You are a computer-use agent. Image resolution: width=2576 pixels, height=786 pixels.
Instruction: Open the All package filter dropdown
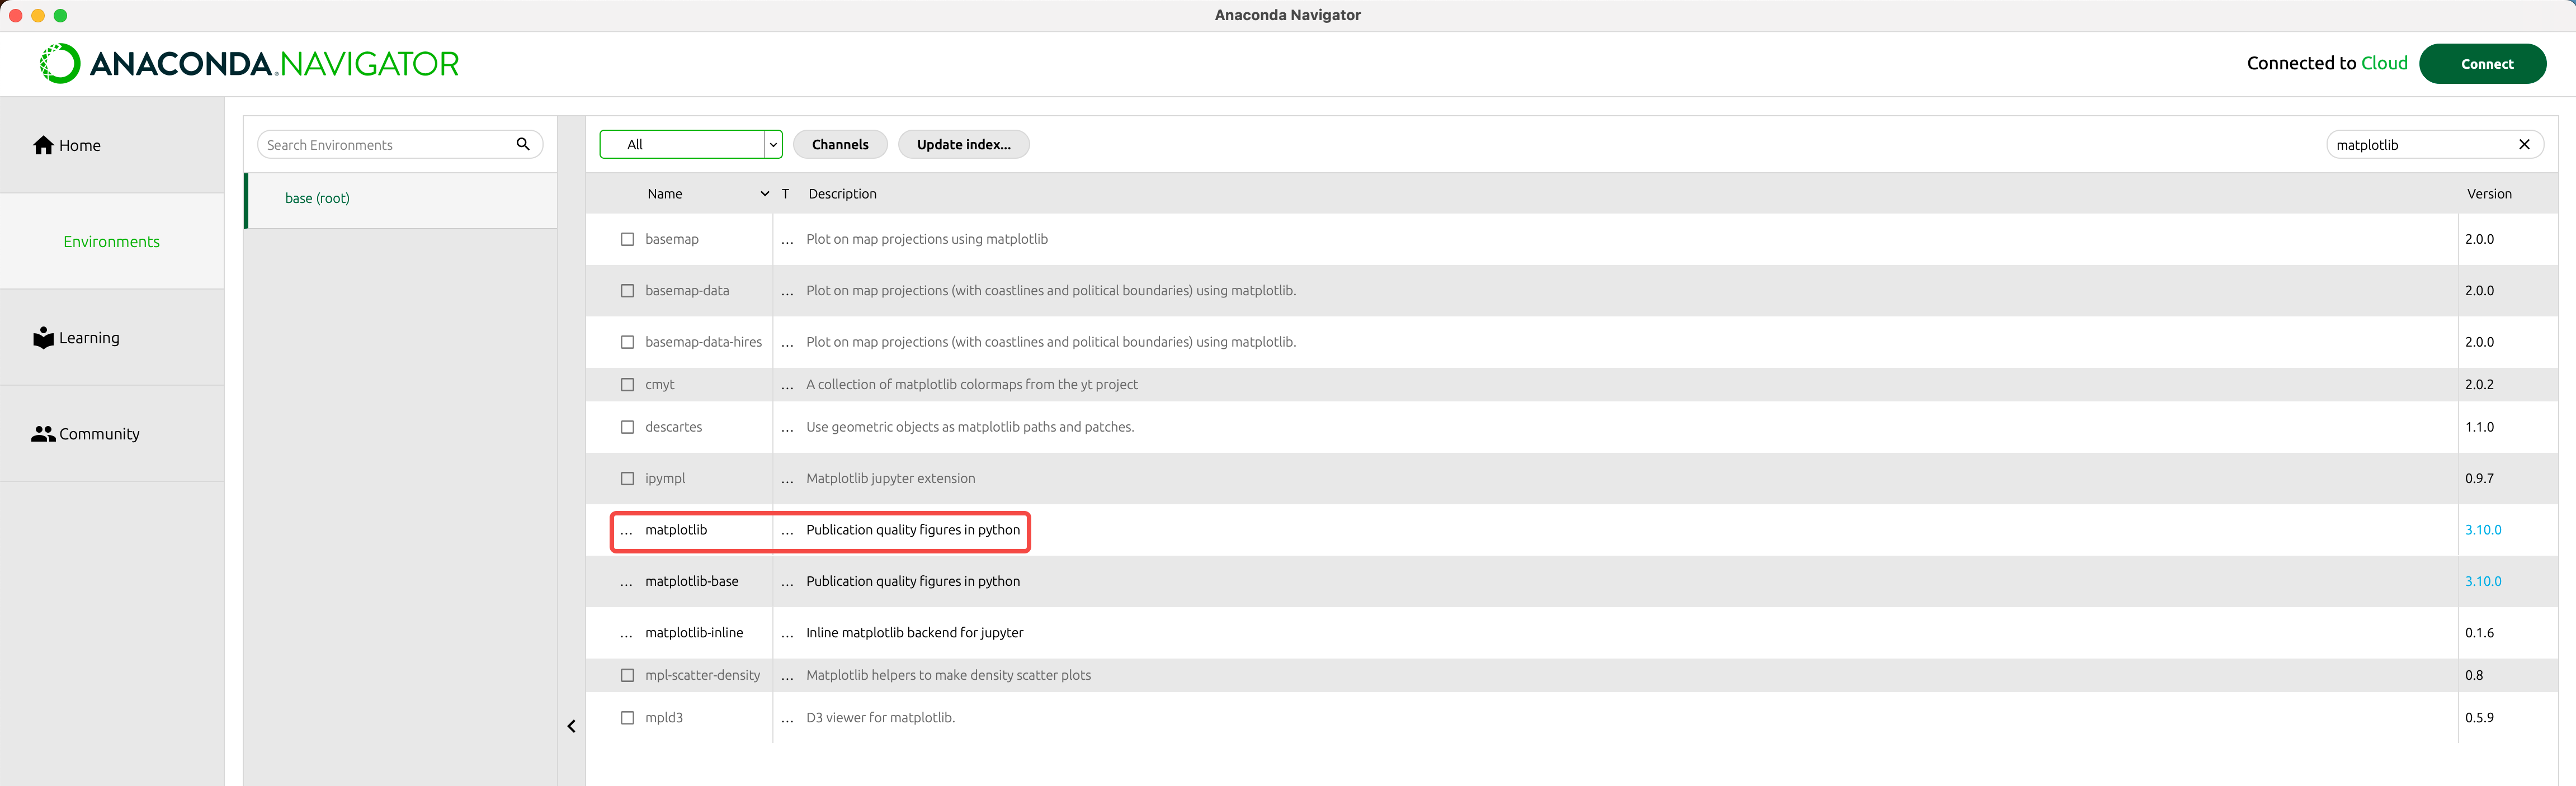(x=772, y=144)
